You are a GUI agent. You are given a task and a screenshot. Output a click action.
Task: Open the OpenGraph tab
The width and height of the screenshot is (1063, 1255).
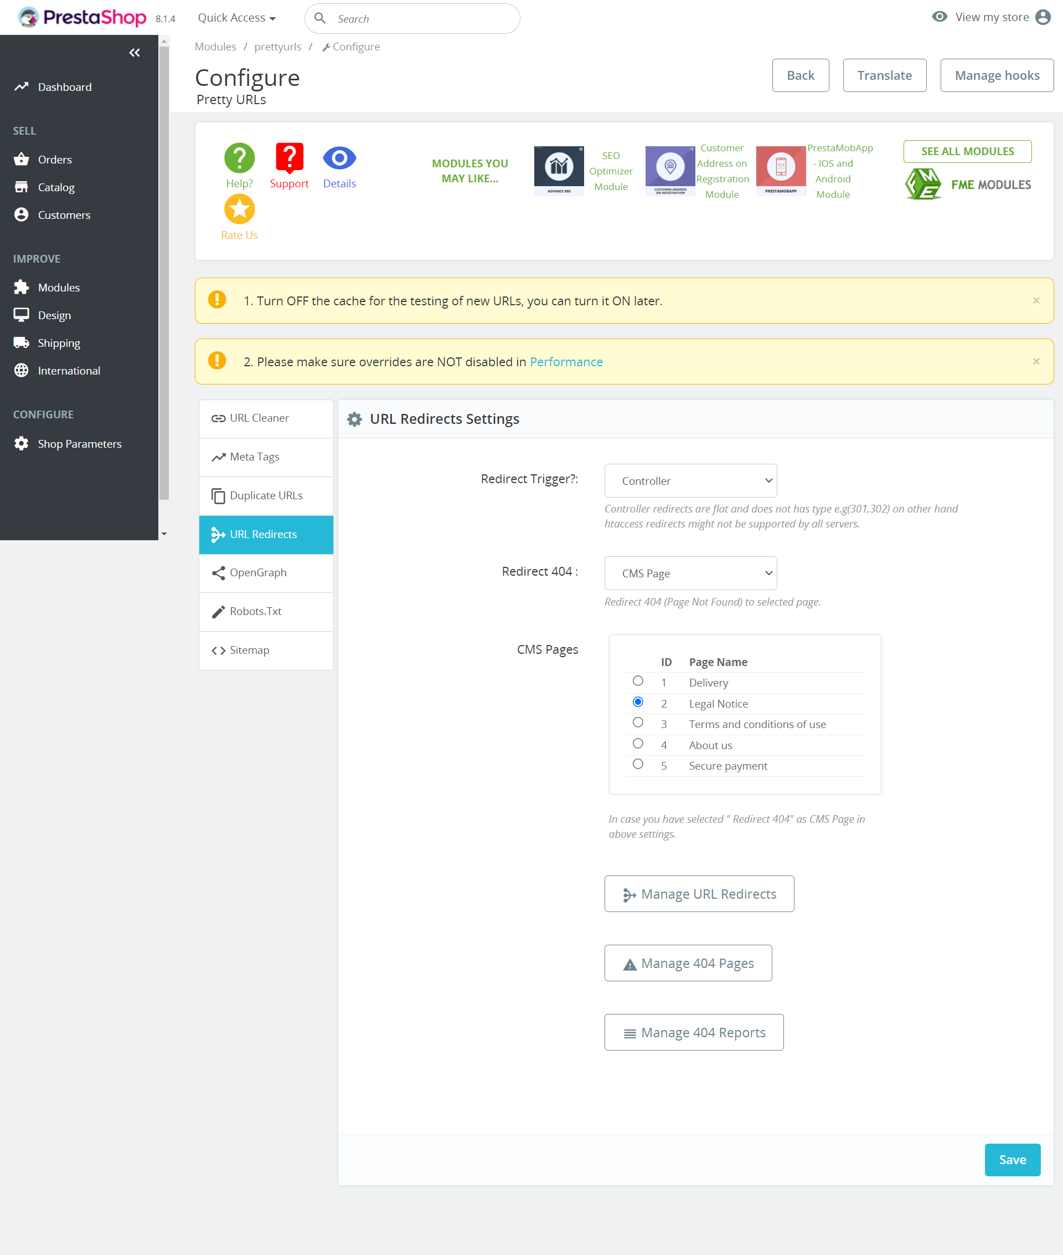coord(266,572)
